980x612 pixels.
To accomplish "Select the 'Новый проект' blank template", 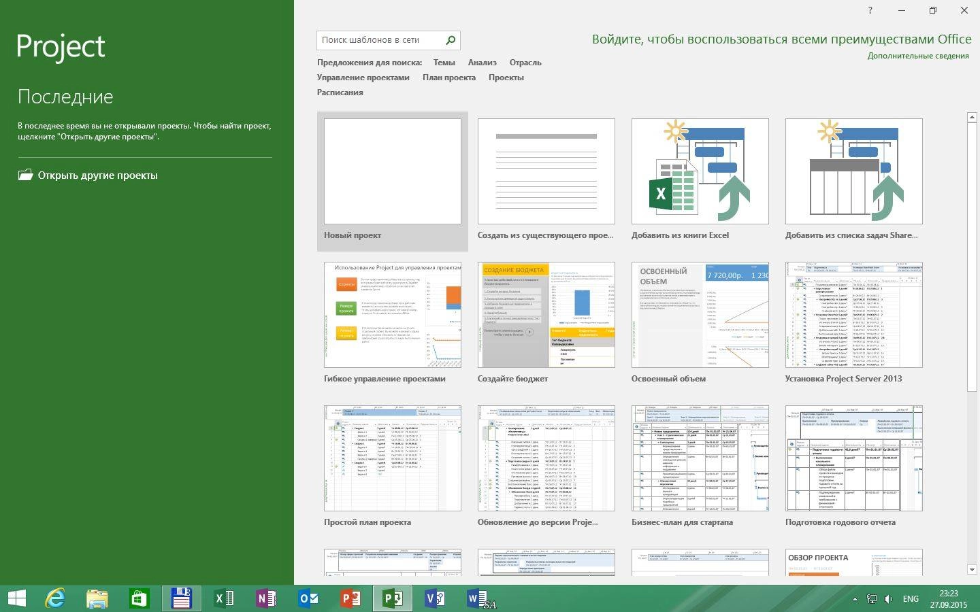I will (x=393, y=181).
